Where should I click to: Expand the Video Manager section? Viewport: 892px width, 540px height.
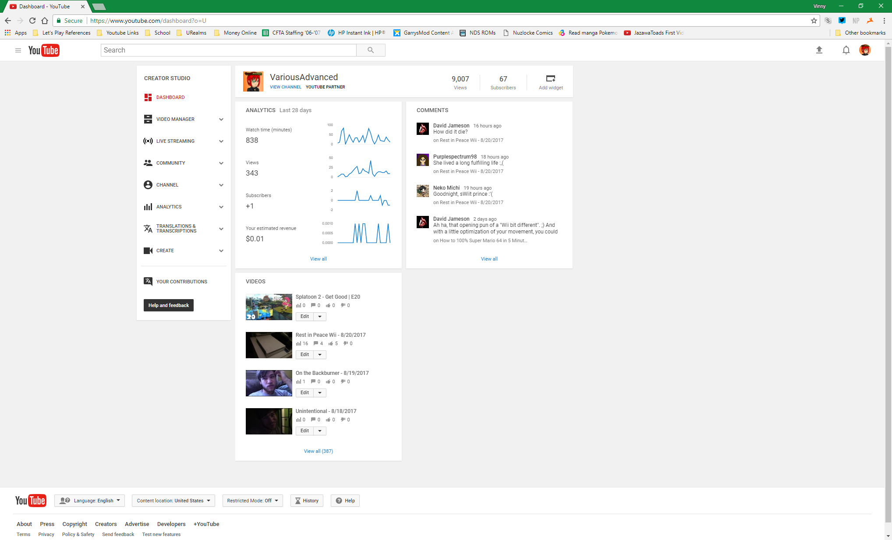coord(221,119)
